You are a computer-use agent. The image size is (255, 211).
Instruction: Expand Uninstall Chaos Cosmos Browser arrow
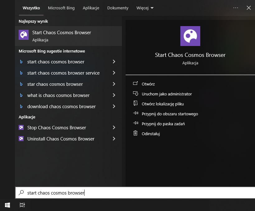(x=114, y=139)
